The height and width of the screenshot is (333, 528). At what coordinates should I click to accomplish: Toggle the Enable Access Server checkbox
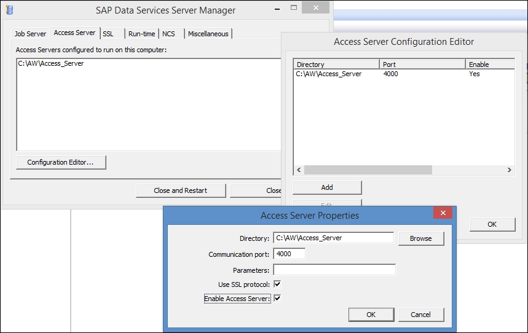pyautogui.click(x=277, y=298)
